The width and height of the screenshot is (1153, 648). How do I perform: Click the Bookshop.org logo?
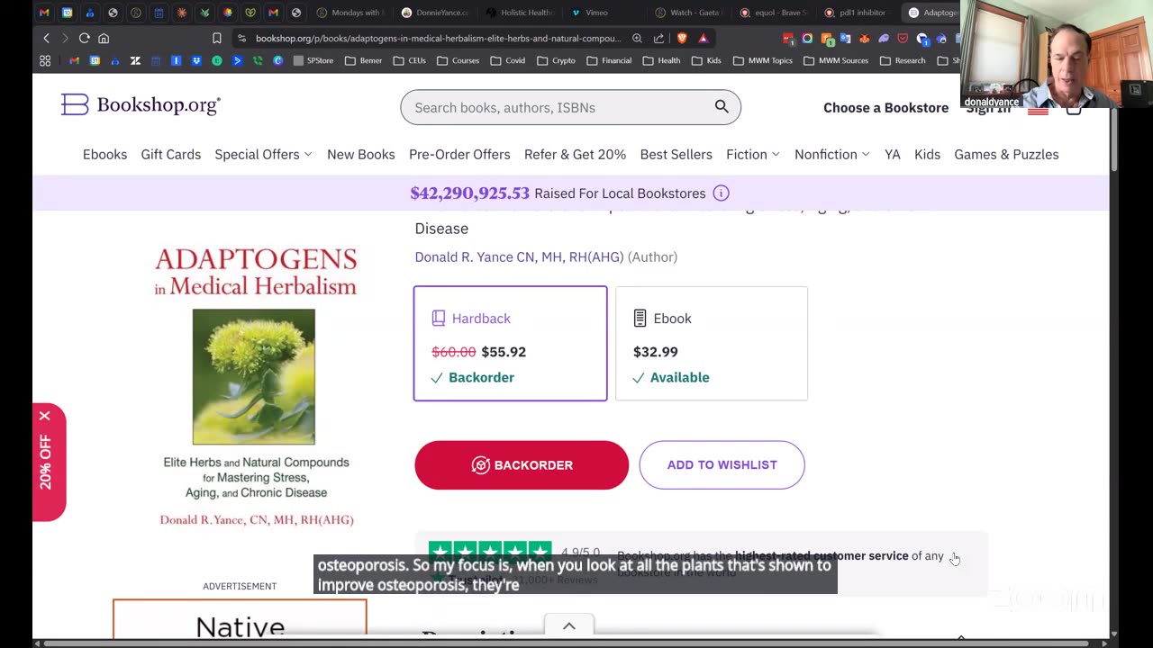141,104
